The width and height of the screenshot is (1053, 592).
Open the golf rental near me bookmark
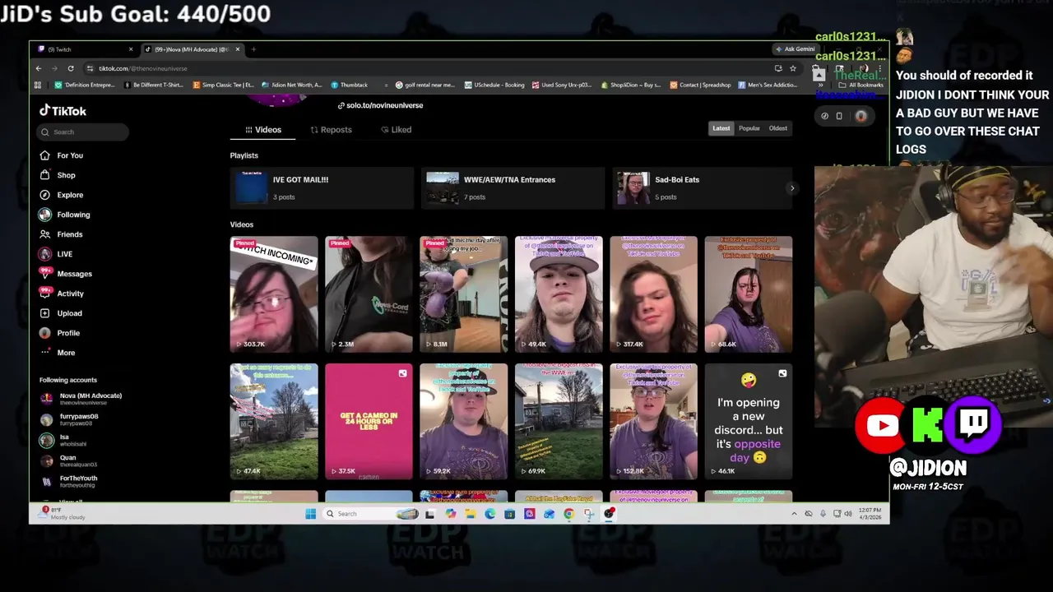click(x=424, y=85)
